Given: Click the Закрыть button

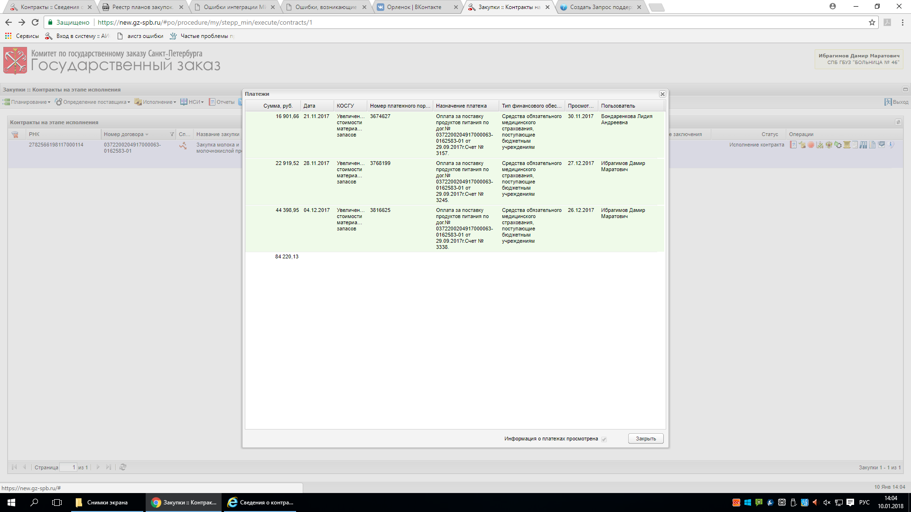Looking at the screenshot, I should coord(645,439).
